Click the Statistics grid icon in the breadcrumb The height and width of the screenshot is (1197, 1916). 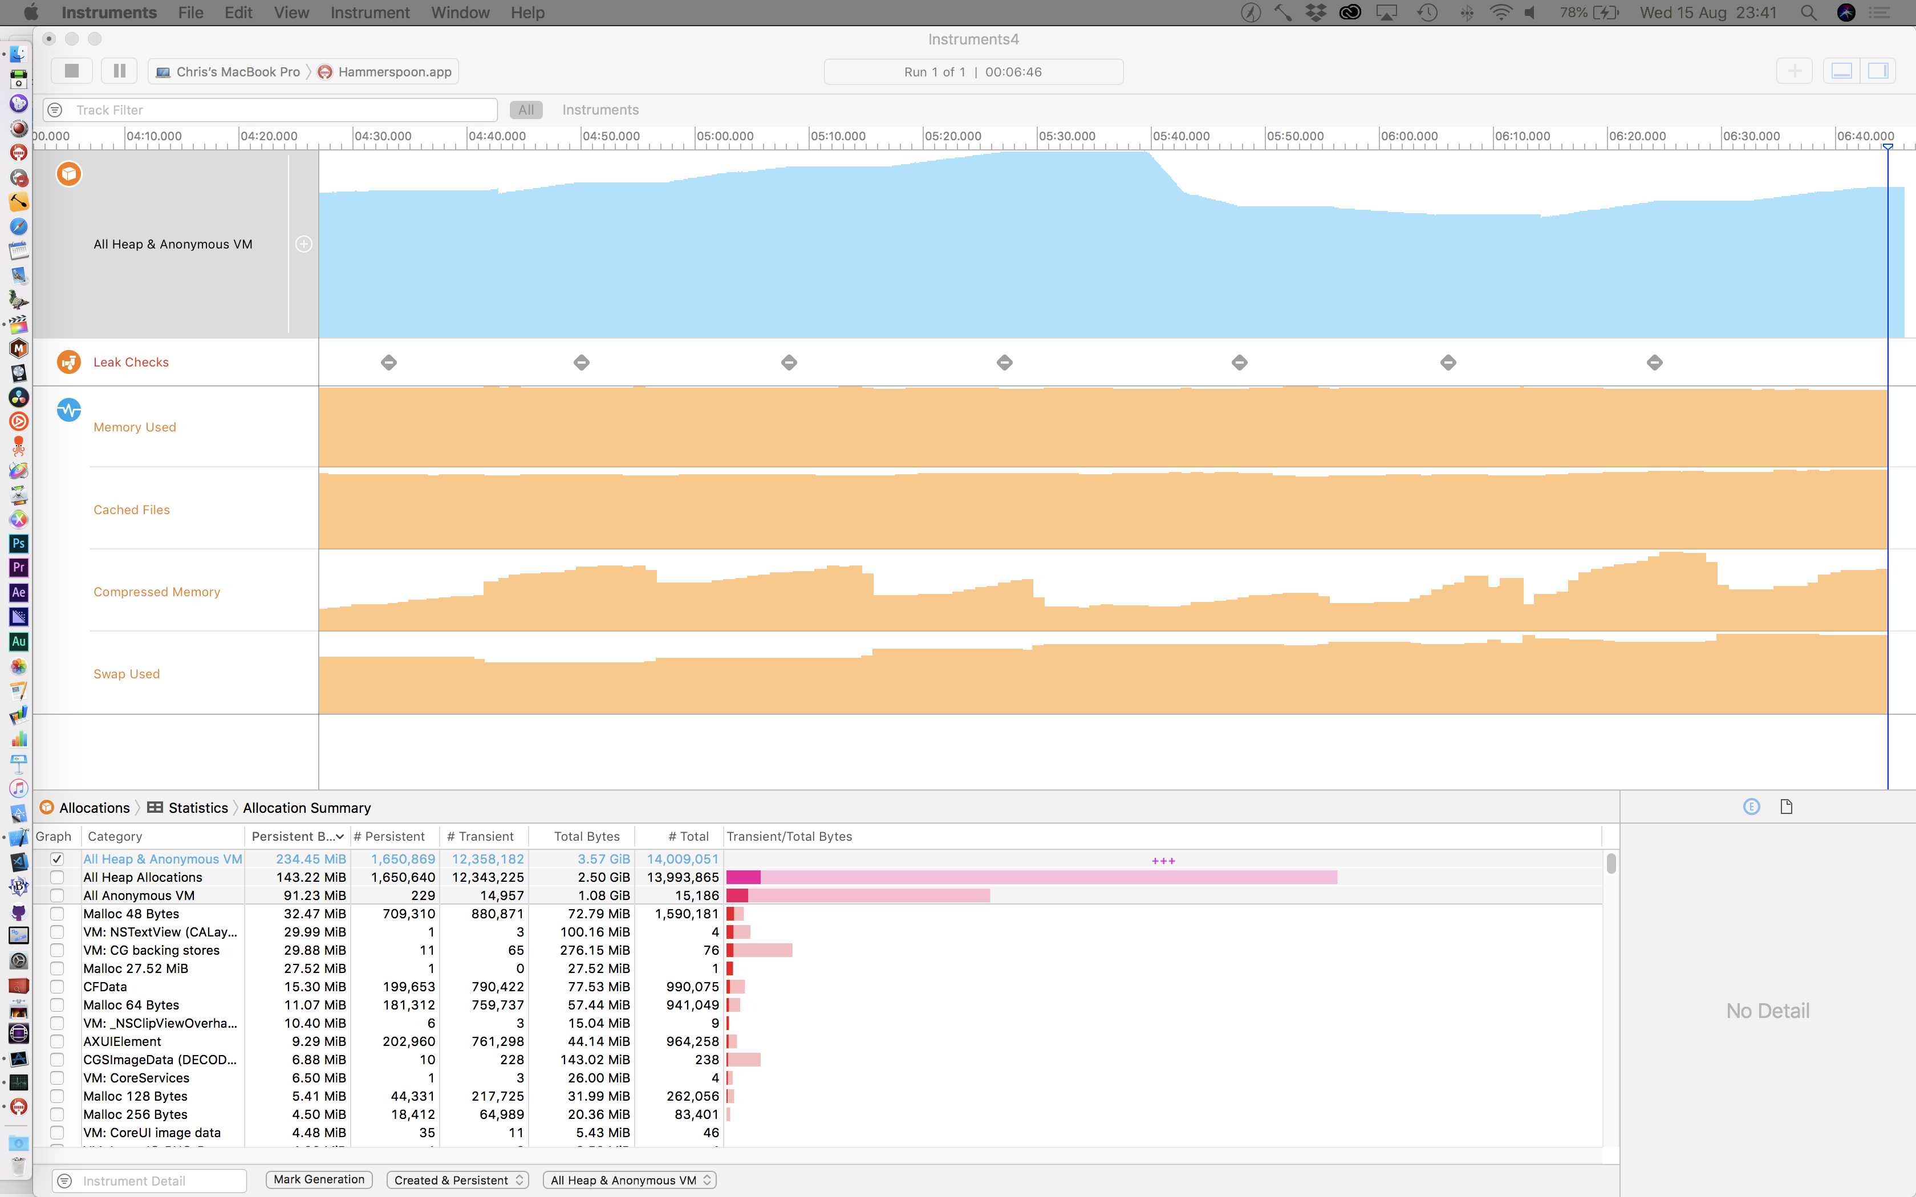click(x=153, y=808)
